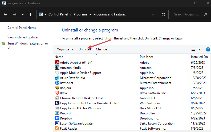Expand the address bar history dropdown
Image resolution: width=211 pixels, height=132 pixels.
click(x=153, y=14)
